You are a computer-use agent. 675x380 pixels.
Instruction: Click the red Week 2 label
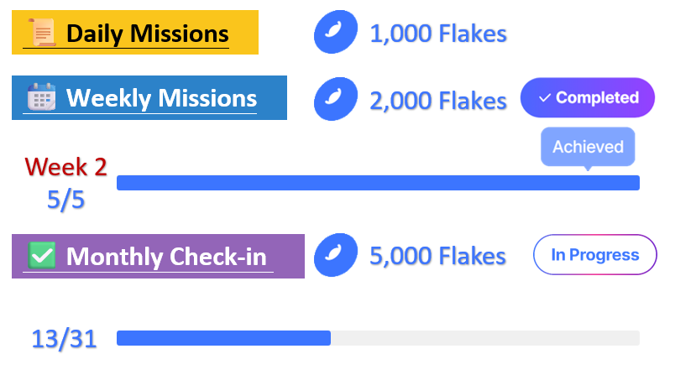(x=66, y=166)
